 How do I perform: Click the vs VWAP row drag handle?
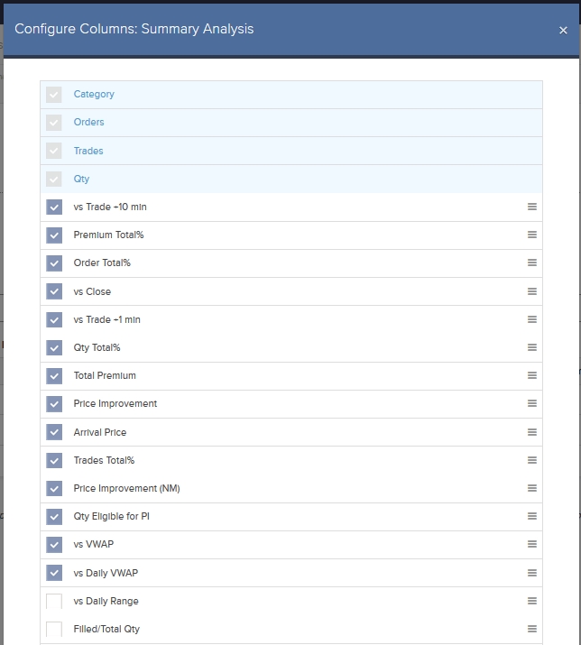point(532,544)
